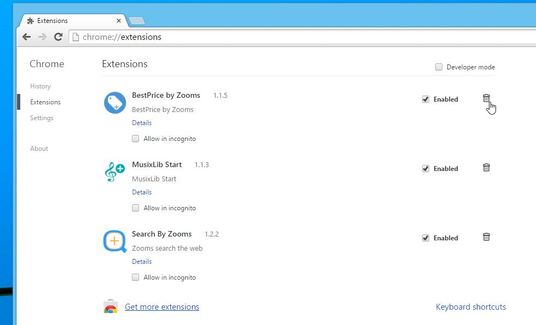536x325 pixels.
Task: Allow MusixLib Start in incognito
Action: pyautogui.click(x=135, y=208)
